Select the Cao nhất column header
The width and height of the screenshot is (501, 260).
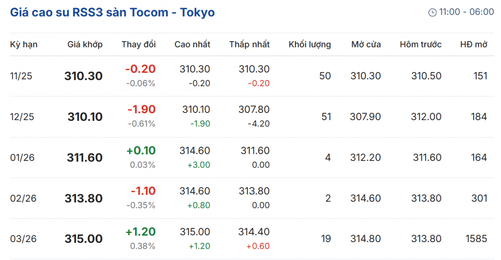(192, 45)
